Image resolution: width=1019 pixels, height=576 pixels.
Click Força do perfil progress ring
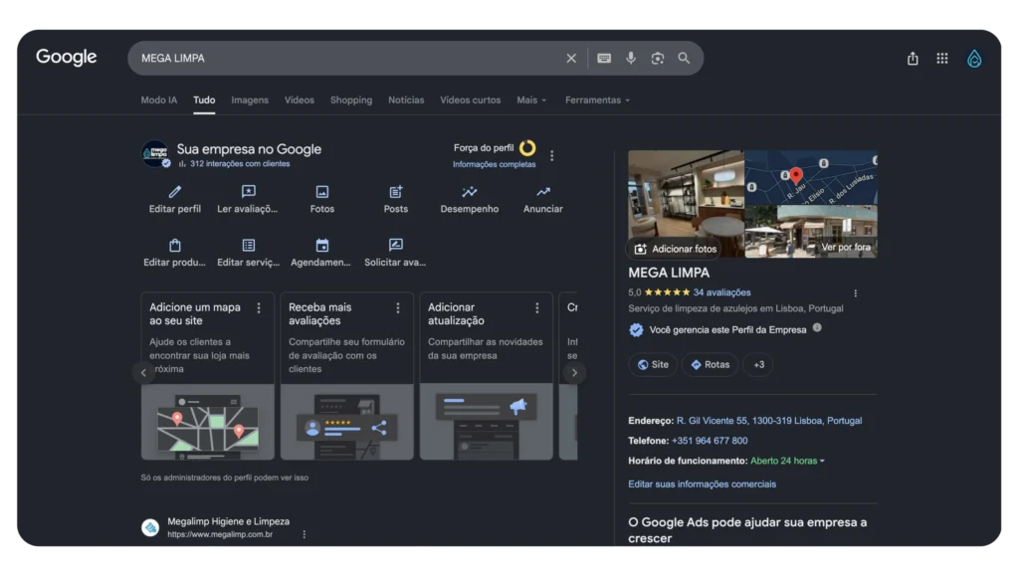527,148
